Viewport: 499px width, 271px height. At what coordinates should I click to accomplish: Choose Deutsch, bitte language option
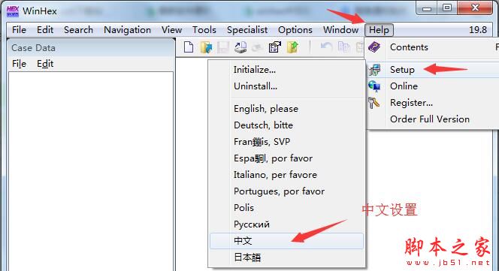[286, 125]
